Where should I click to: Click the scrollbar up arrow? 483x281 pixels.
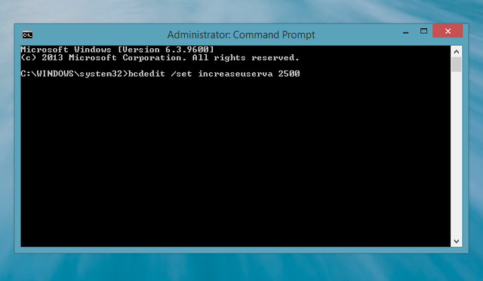point(456,52)
